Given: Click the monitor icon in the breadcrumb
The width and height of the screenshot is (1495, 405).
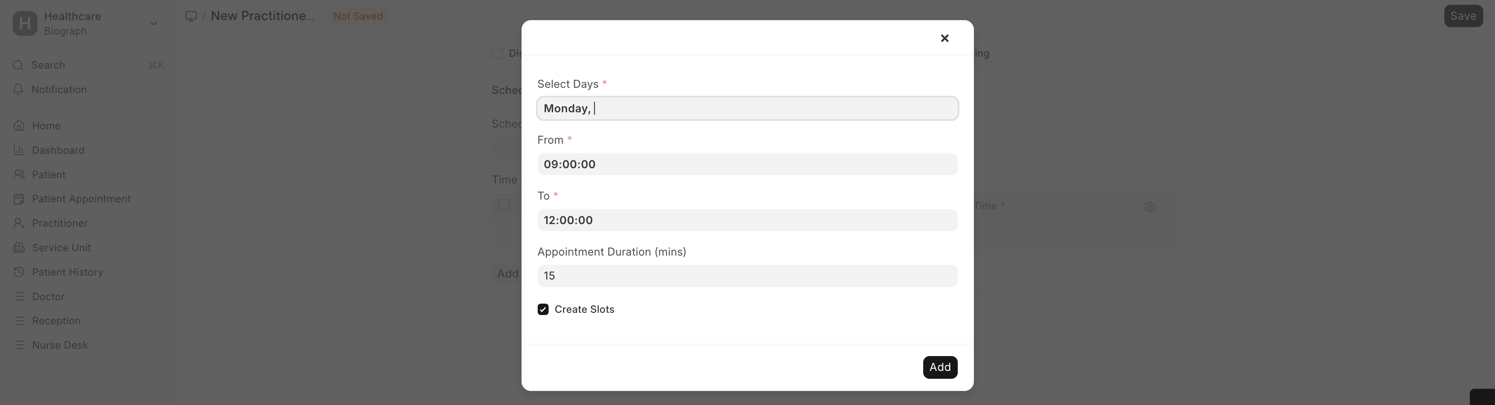Looking at the screenshot, I should 190,16.
